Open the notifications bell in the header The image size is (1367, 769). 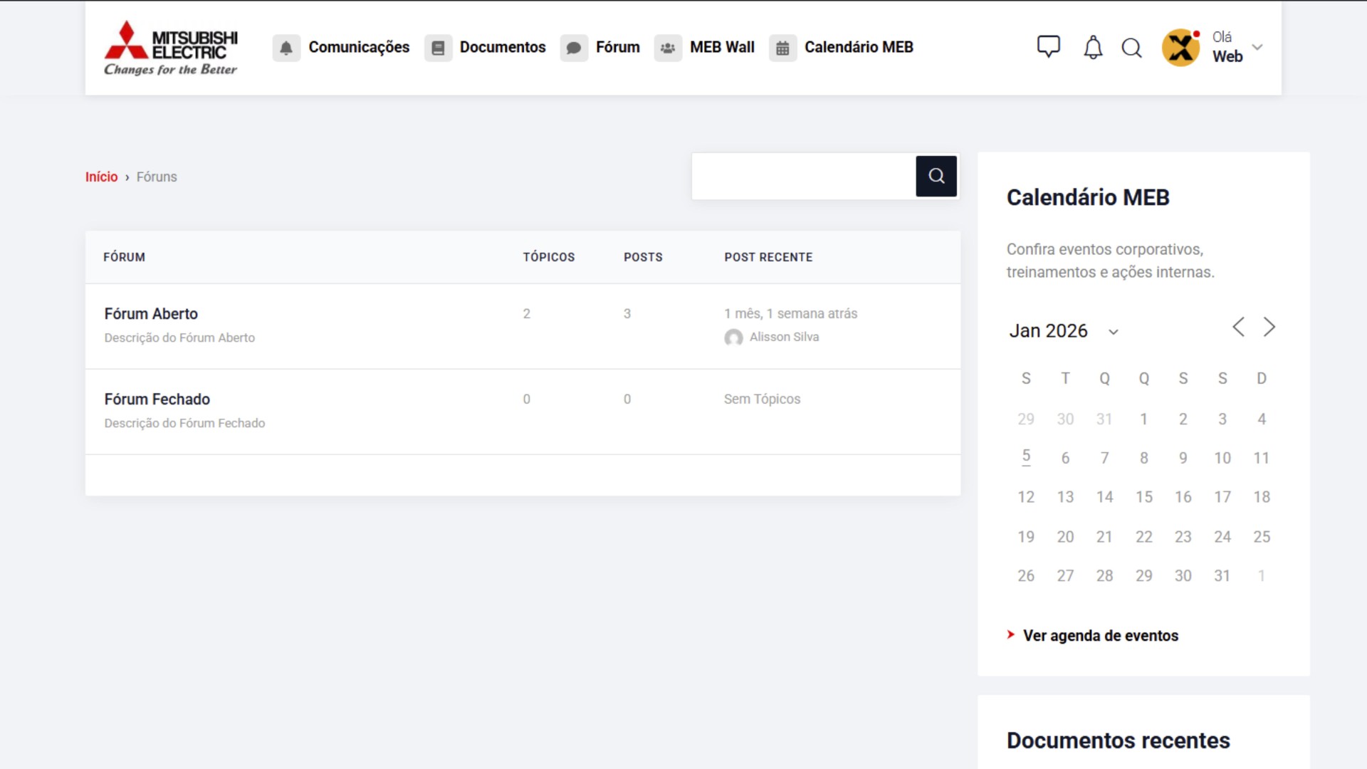pyautogui.click(x=1093, y=48)
